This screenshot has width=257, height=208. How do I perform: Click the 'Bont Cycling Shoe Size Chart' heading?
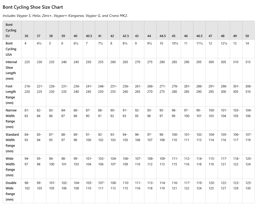click(33, 7)
